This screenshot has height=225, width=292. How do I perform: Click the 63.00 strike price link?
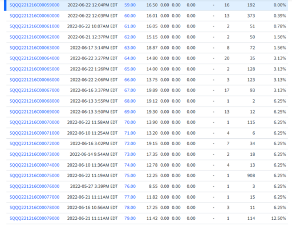pyautogui.click(x=130, y=48)
